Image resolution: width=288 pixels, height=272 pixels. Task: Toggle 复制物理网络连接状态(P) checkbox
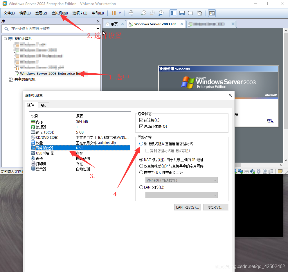coord(147,151)
